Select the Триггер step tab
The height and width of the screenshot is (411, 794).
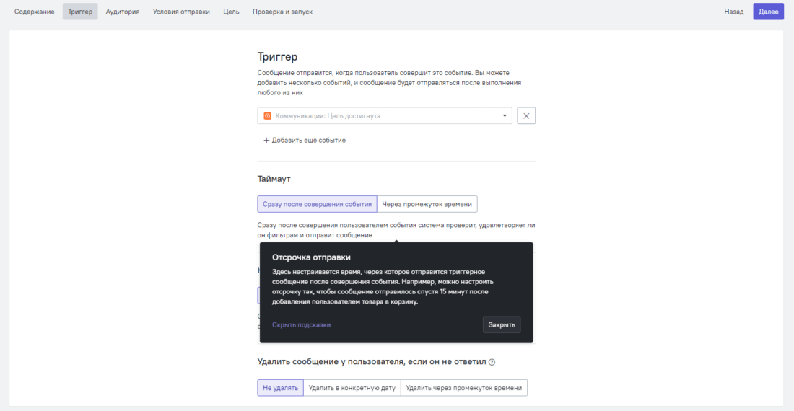[80, 12]
